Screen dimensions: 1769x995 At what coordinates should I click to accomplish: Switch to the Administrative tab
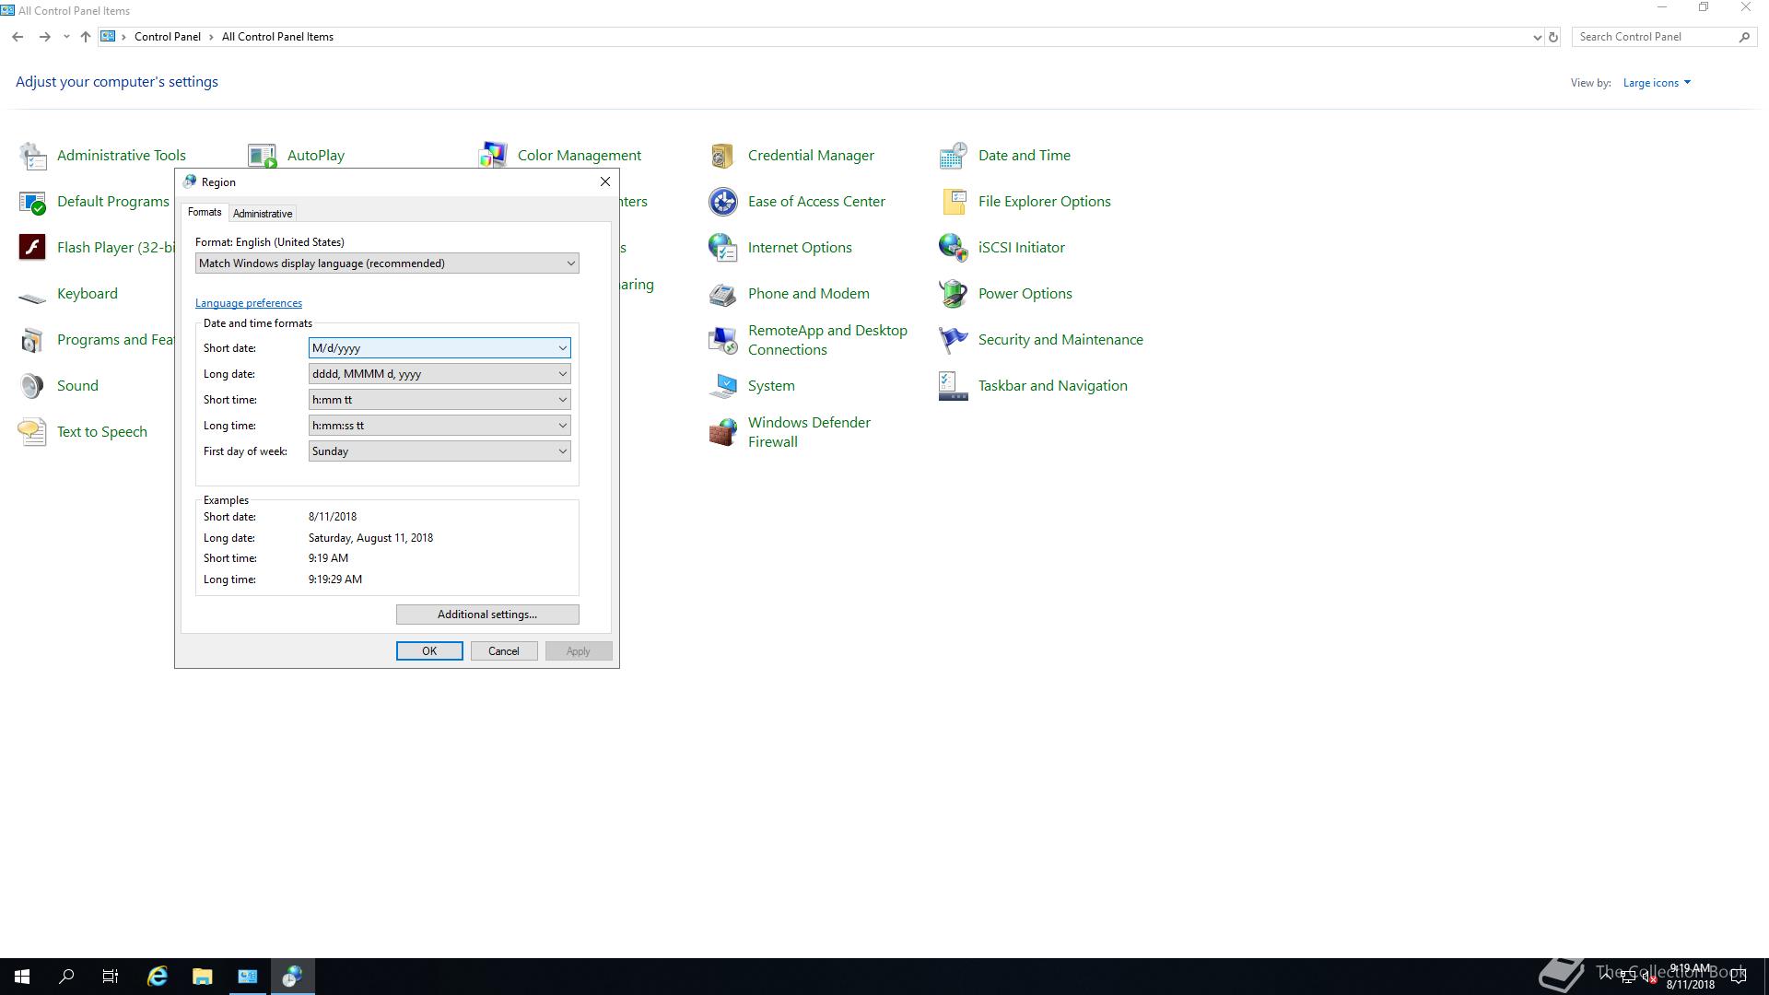(x=263, y=214)
